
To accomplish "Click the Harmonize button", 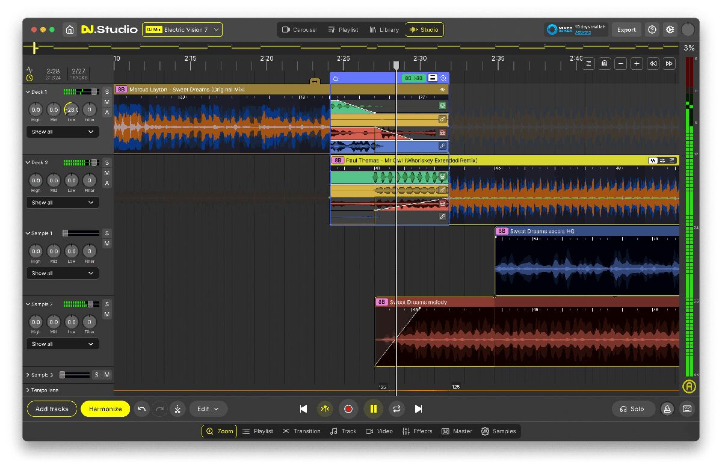I will click(105, 409).
